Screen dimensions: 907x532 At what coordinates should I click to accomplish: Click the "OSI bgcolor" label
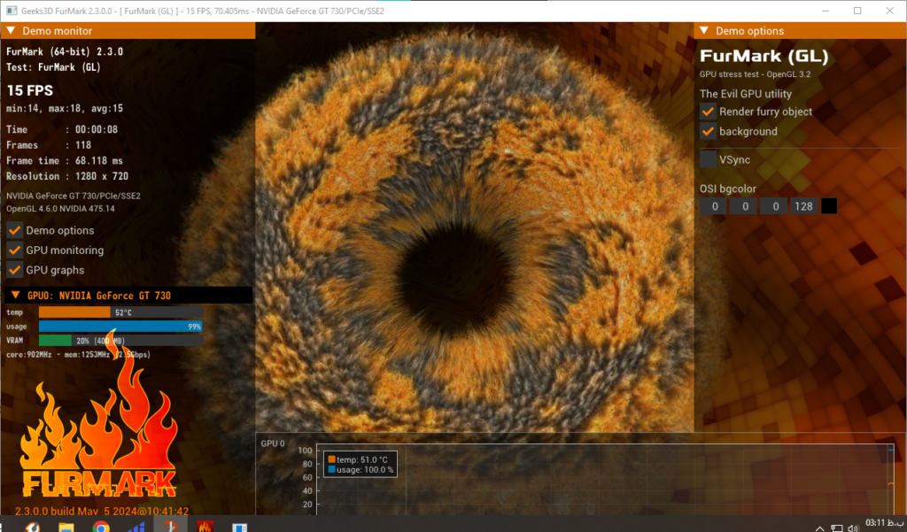(728, 189)
